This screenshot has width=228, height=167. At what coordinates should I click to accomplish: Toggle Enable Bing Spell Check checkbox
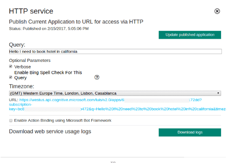pyautogui.click(x=10, y=77)
